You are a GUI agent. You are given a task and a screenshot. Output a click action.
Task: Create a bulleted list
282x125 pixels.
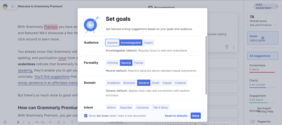[x=64, y=122]
